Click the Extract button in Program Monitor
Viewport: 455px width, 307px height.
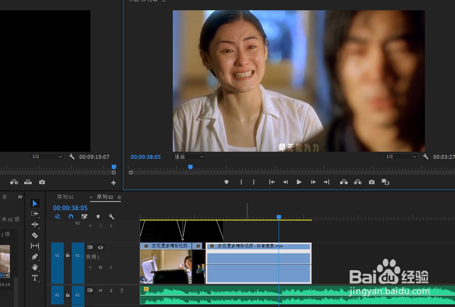coord(358,182)
